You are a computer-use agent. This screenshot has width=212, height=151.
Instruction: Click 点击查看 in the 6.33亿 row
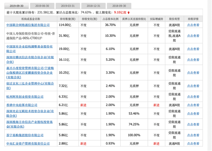point(193,97)
